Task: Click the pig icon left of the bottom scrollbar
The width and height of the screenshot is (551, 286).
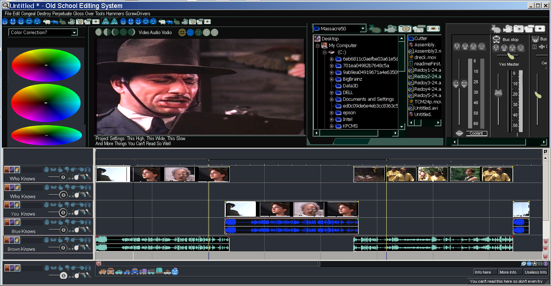Action: click(x=98, y=263)
